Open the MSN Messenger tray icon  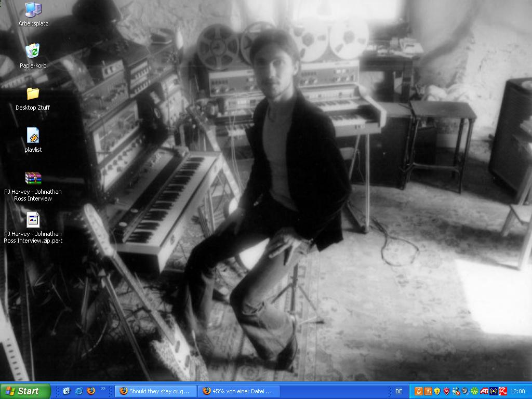click(456, 391)
